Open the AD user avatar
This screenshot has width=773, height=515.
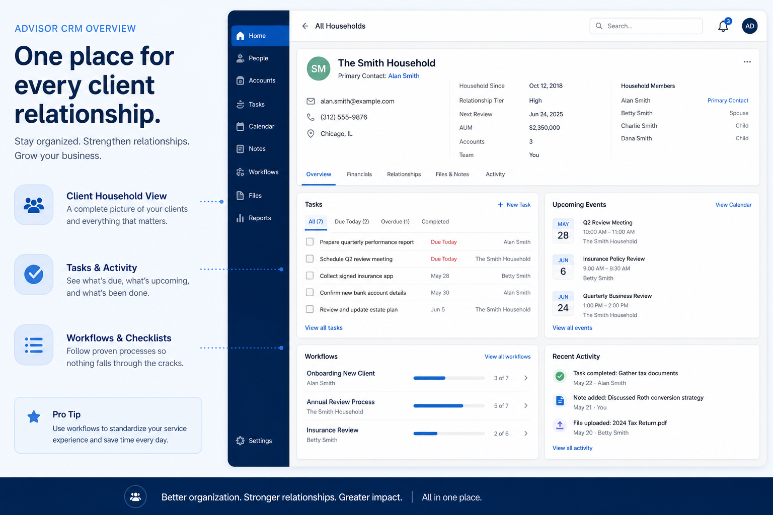click(x=750, y=26)
